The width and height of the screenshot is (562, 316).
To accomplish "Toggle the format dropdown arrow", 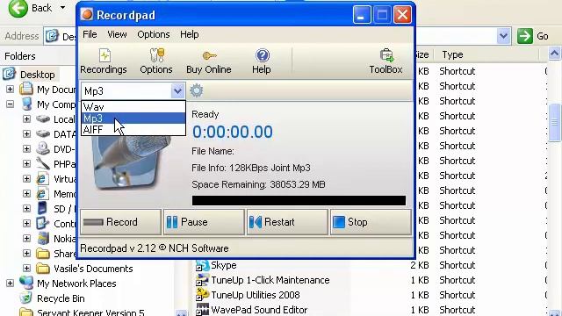I will click(177, 91).
